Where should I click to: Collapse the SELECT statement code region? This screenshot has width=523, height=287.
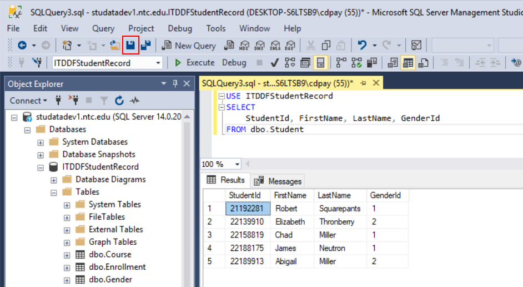click(222, 107)
